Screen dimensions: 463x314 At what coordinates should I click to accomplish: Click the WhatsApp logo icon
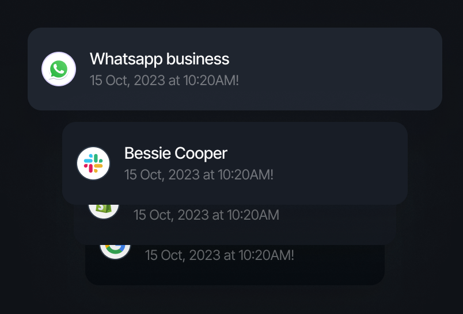[59, 69]
